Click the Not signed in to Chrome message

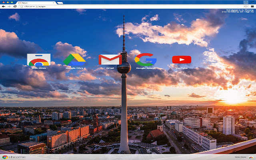[x=238, y=11]
